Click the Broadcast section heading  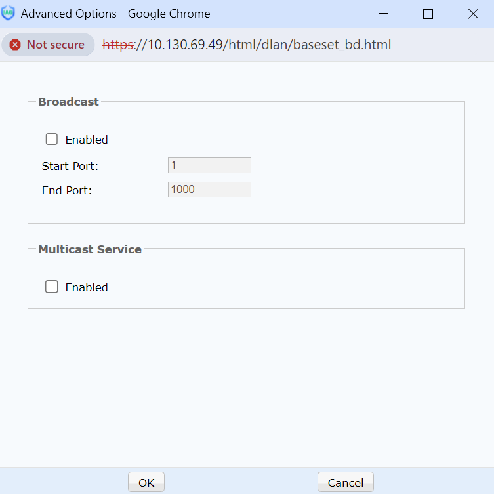(68, 102)
